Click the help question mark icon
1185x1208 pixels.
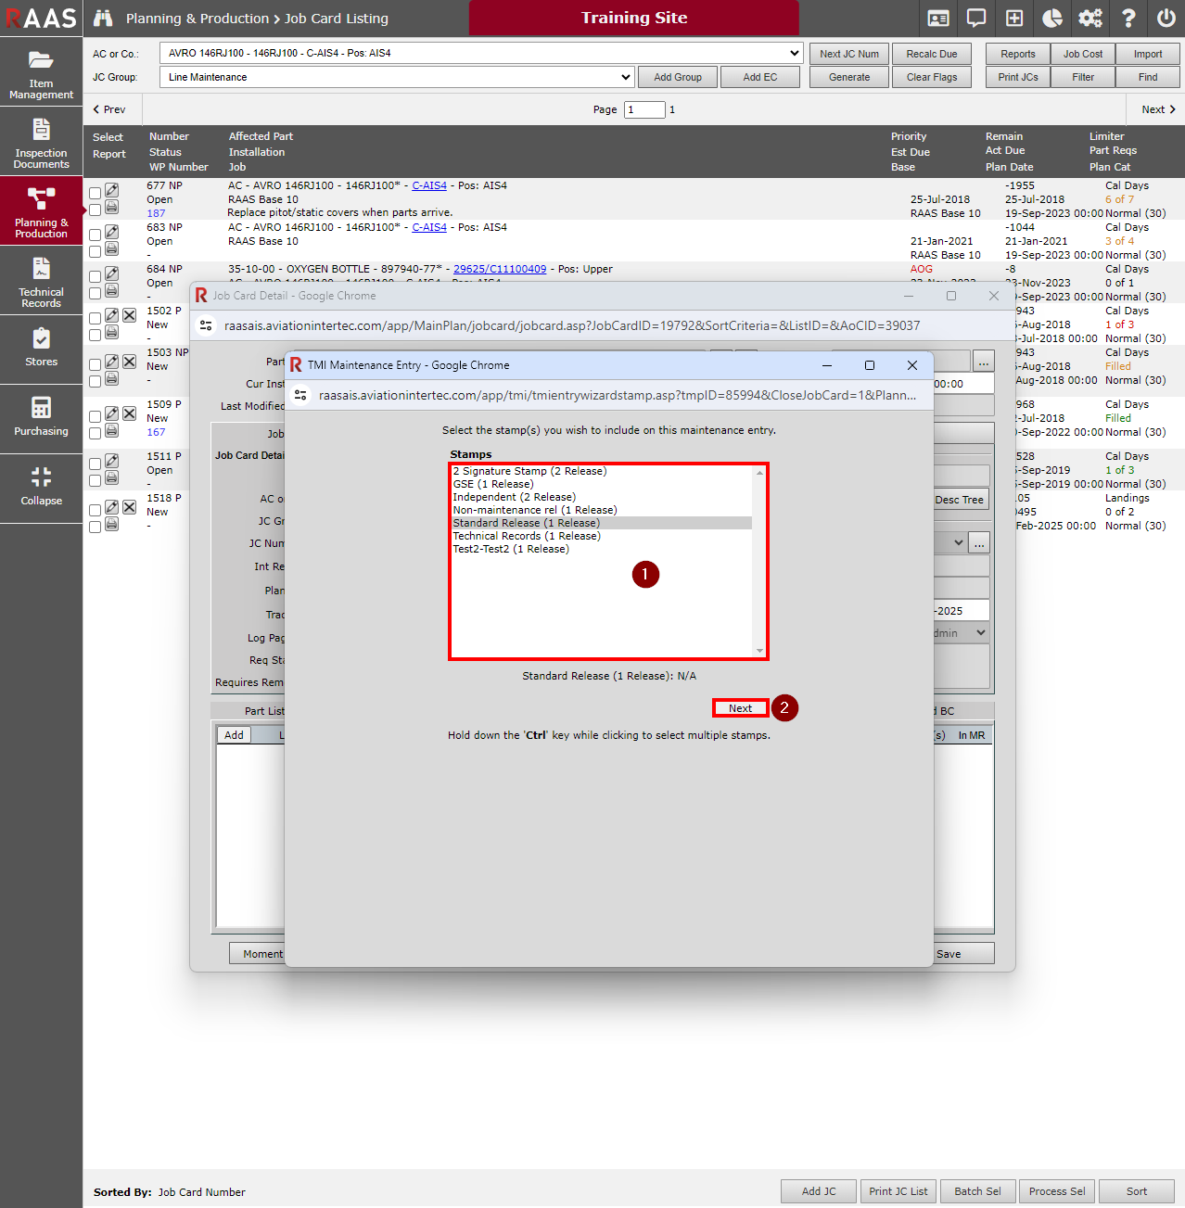coord(1128,19)
